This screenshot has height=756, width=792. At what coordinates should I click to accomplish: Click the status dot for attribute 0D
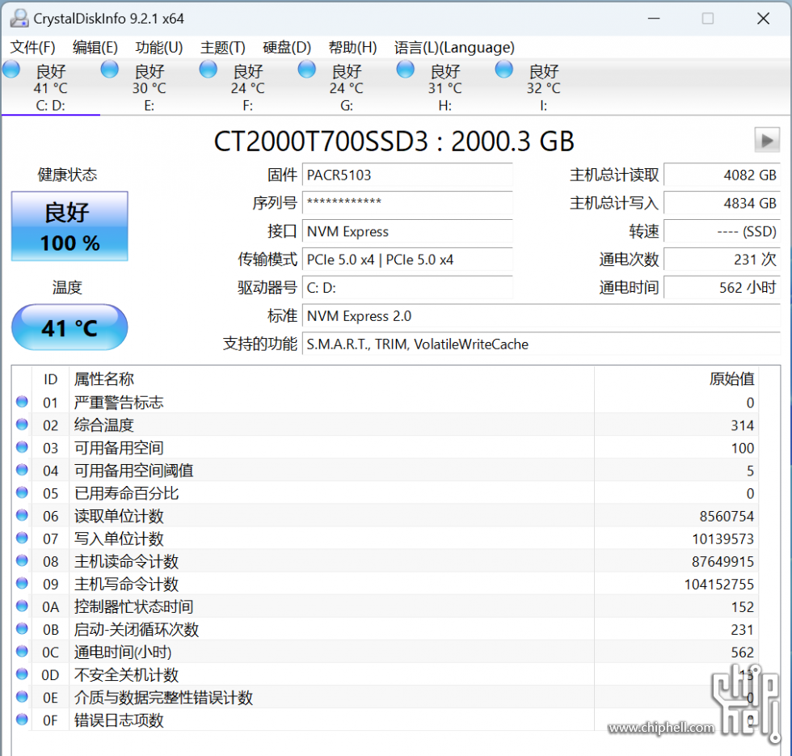click(x=22, y=674)
